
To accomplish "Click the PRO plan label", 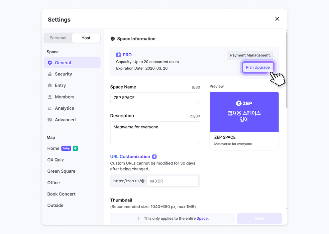I will pyautogui.click(x=127, y=55).
